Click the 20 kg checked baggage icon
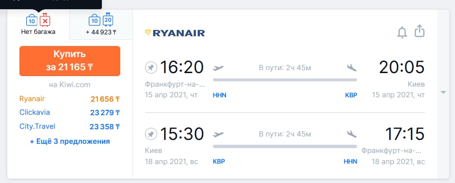The image size is (455, 183). click(108, 20)
